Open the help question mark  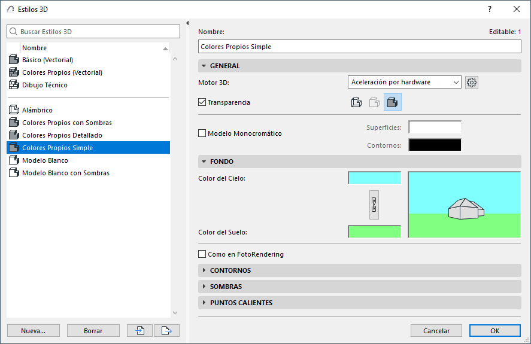pos(489,9)
